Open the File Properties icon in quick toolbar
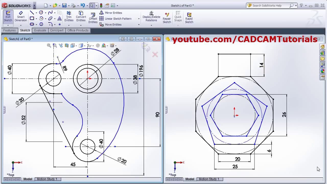This screenshot has height=184, width=327. [107, 5]
